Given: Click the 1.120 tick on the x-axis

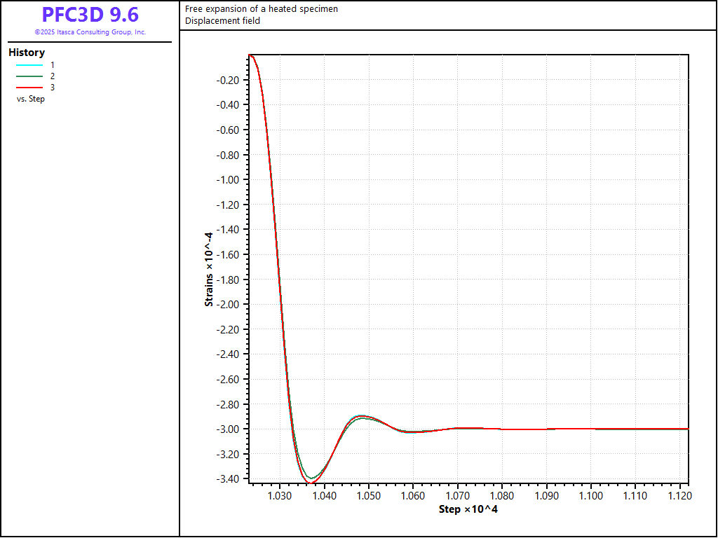Looking at the screenshot, I should pos(680,496).
